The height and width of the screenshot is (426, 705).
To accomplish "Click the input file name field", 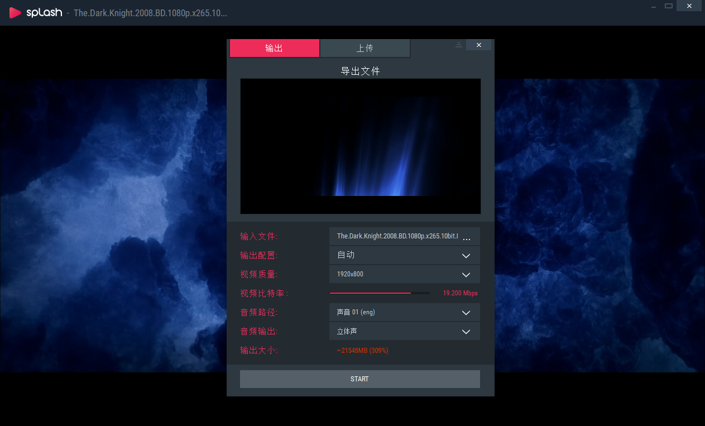I will click(x=397, y=236).
